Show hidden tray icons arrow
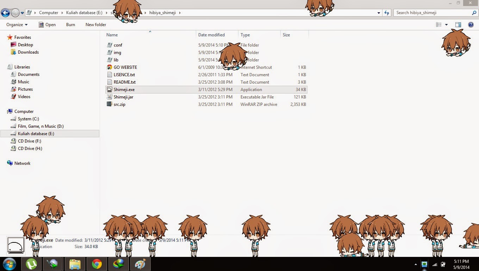 point(416,264)
